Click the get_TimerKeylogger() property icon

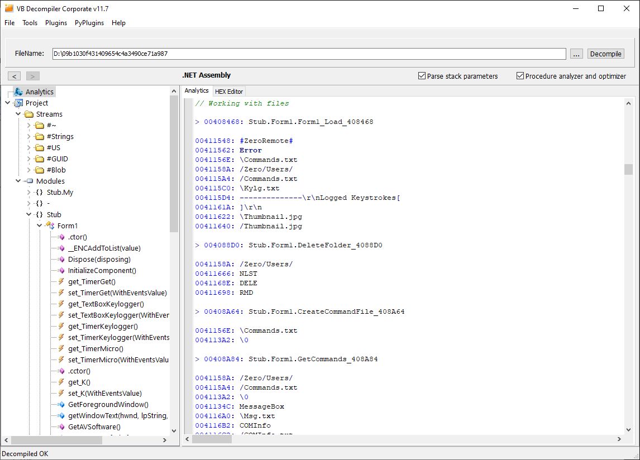pyautogui.click(x=61, y=326)
